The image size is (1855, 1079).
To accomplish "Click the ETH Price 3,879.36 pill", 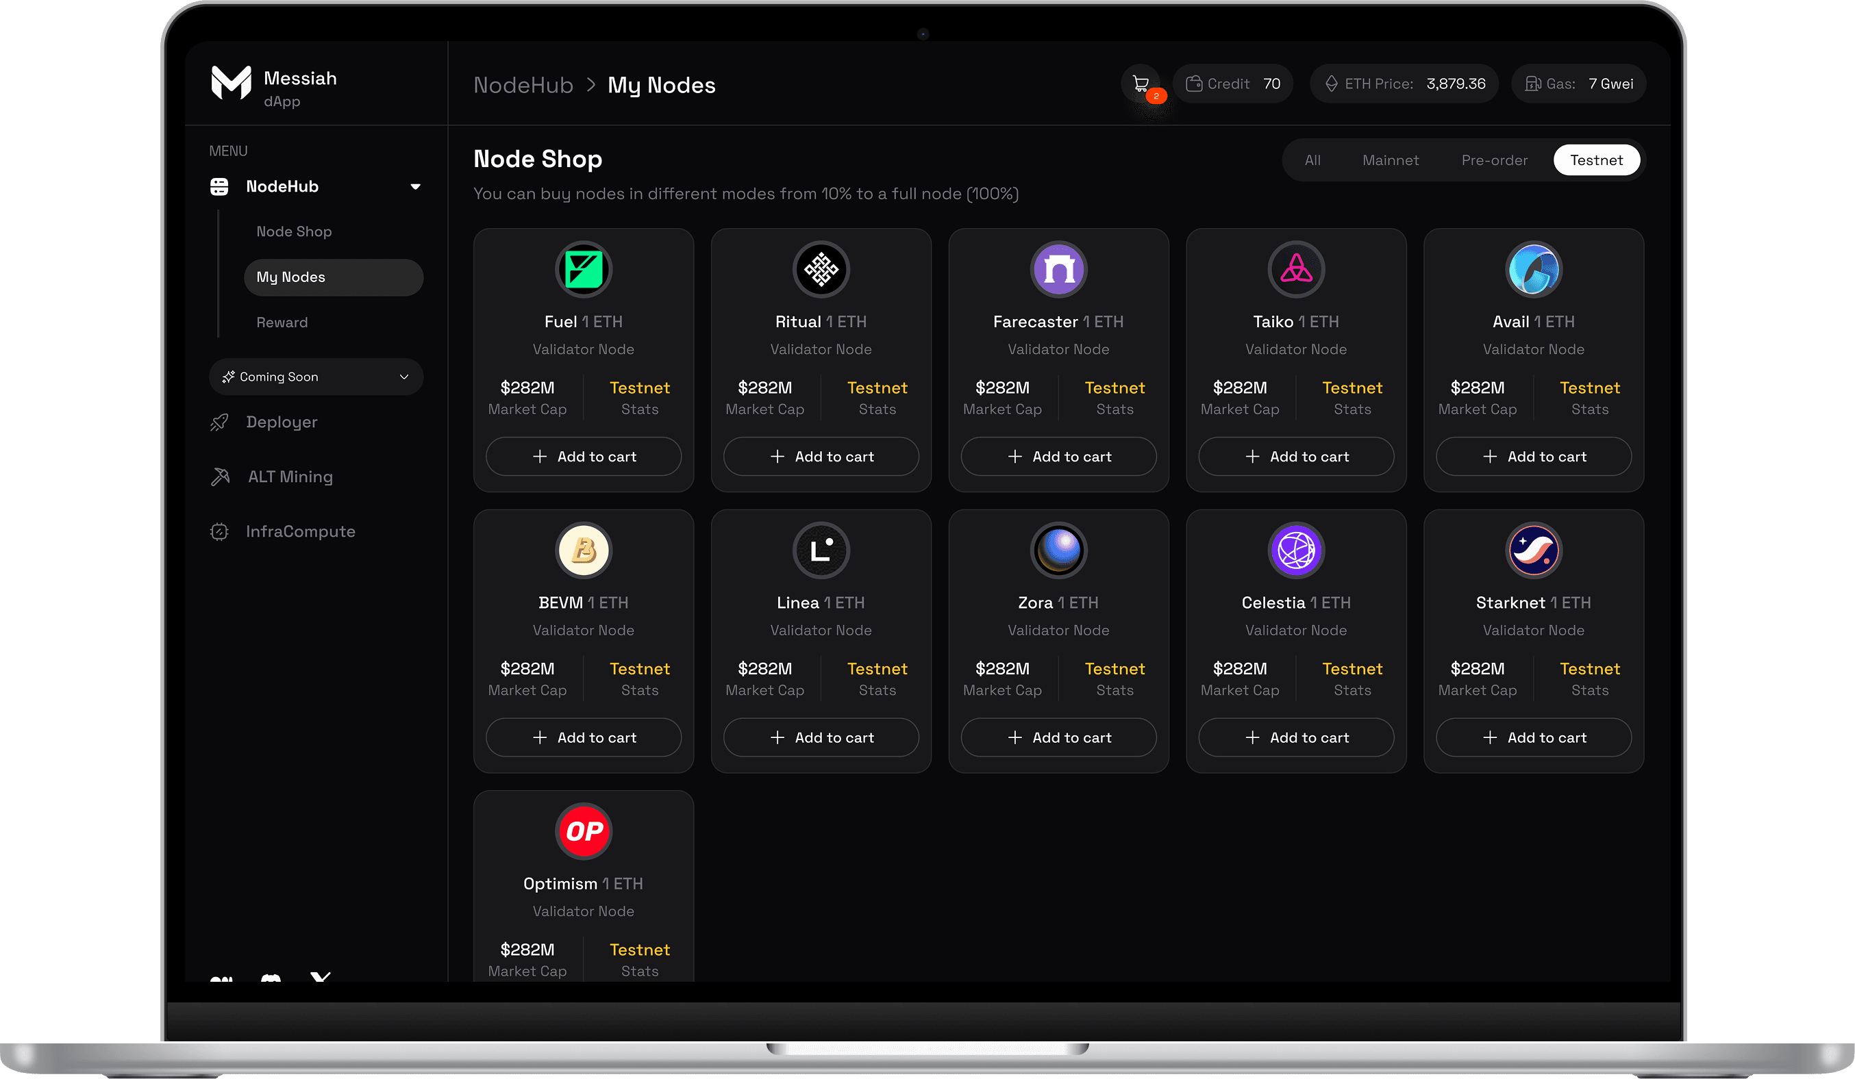I will click(1404, 84).
